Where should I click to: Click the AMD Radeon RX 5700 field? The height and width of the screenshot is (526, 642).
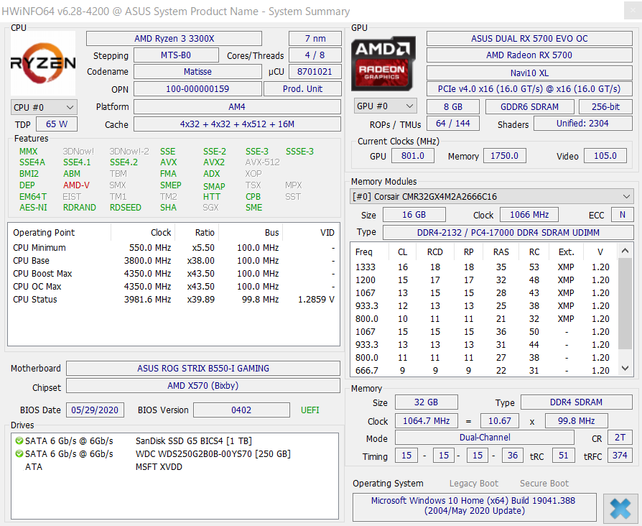tap(529, 55)
